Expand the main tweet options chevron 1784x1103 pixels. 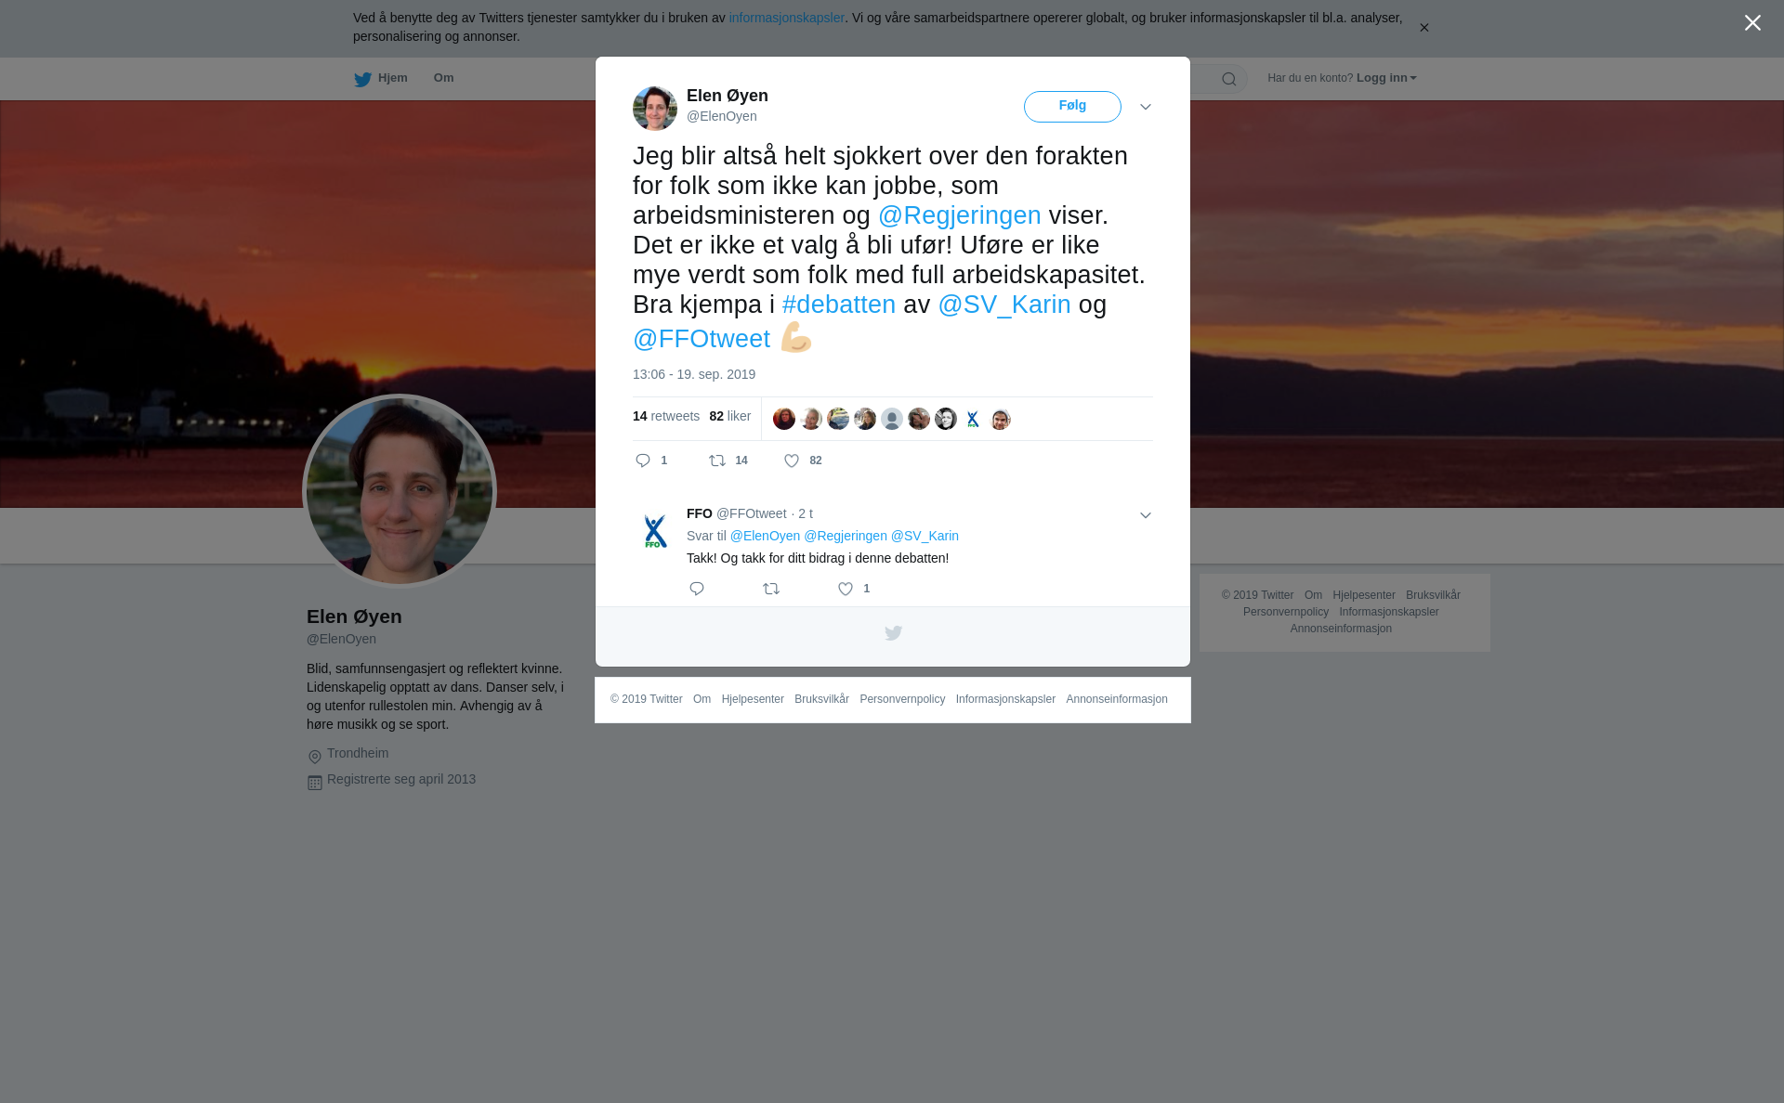click(1146, 107)
